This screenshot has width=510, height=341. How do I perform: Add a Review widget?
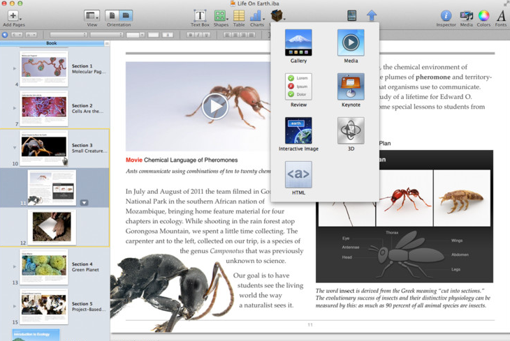tap(298, 87)
